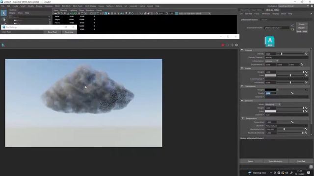Click the Select button at panel bottom

(x=251, y=161)
